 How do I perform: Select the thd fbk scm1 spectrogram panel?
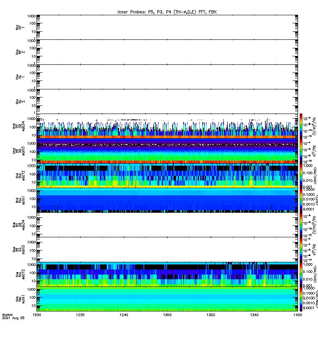(167, 200)
